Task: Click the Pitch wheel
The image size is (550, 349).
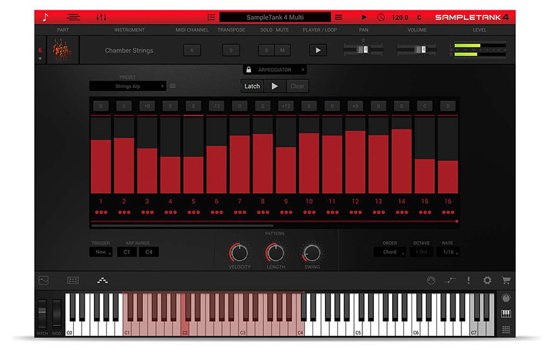Action: (42, 313)
